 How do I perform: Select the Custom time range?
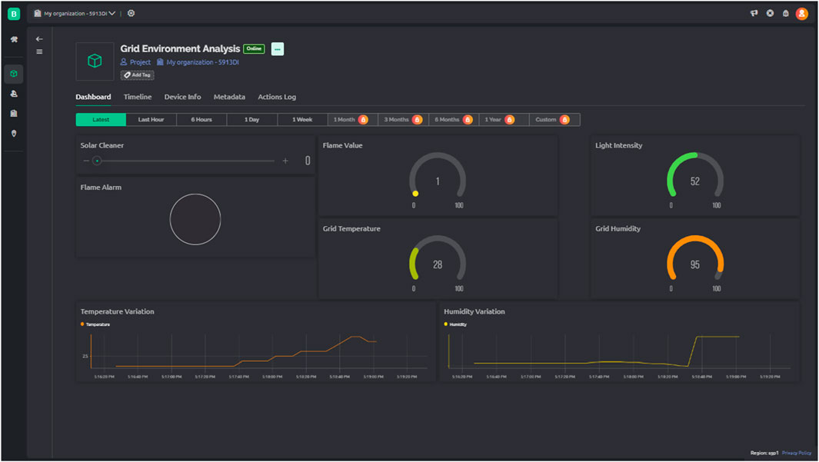(x=554, y=120)
